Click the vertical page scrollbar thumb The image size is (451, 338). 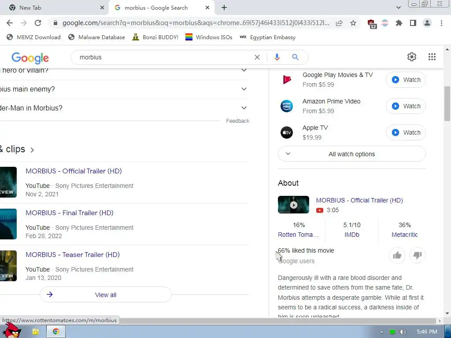coord(447,103)
